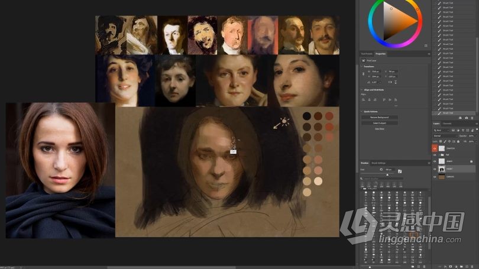Viewport: 479px width, 269px height.
Task: Click the align top edges icon
Action: pyautogui.click(x=384, y=100)
